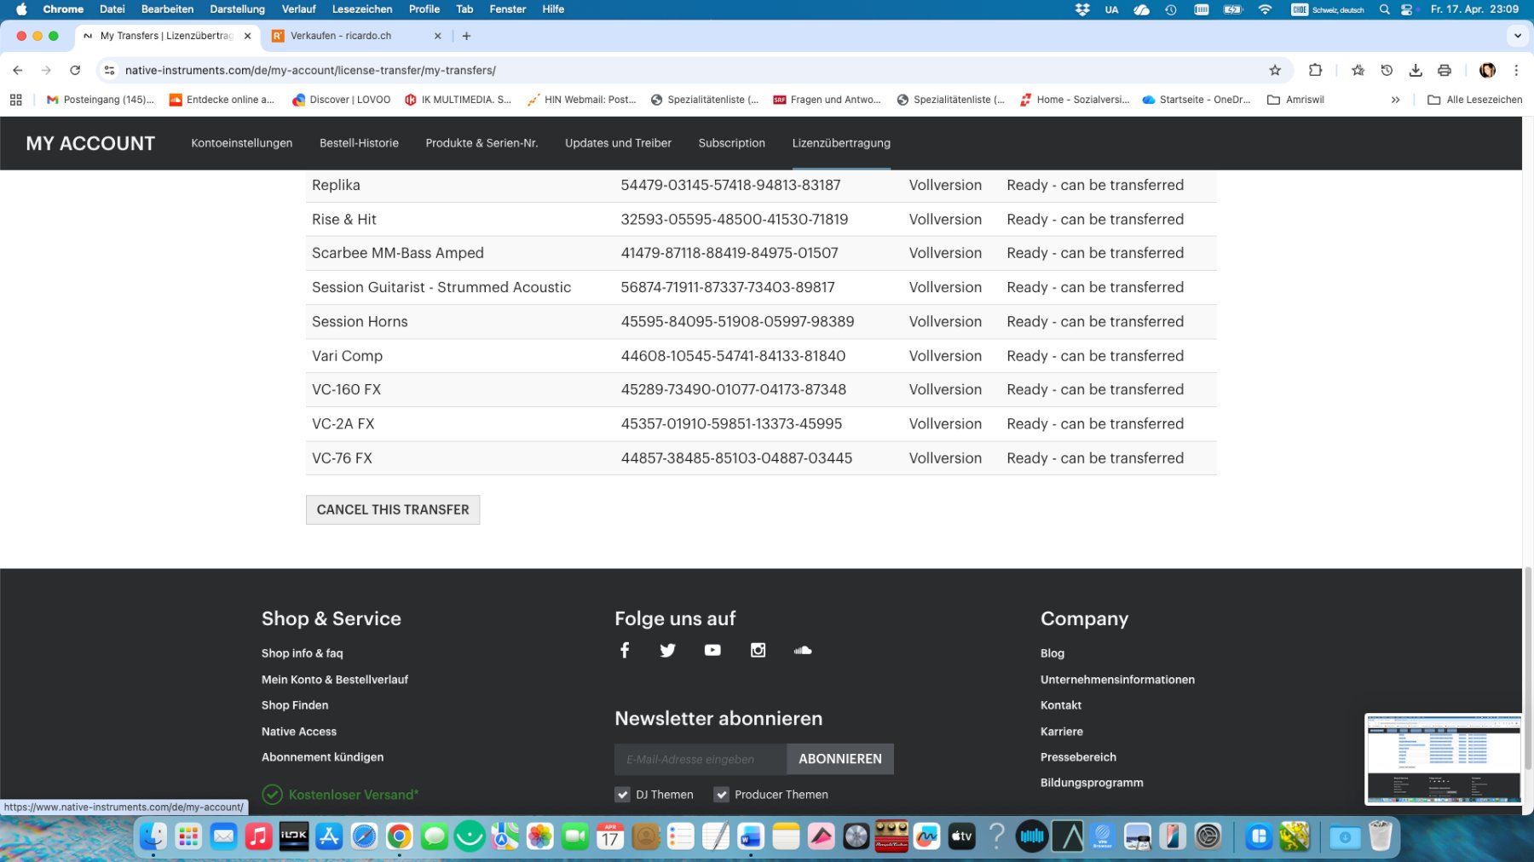Open the Chrome downloads icon
This screenshot has width=1534, height=862.
point(1416,71)
